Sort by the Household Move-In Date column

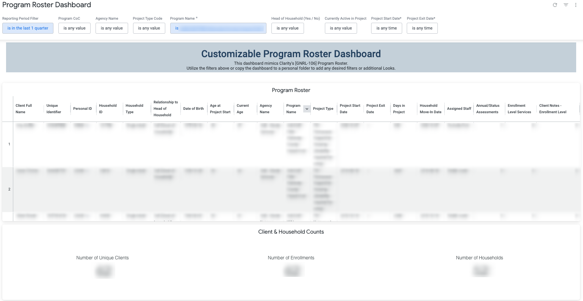pos(429,109)
